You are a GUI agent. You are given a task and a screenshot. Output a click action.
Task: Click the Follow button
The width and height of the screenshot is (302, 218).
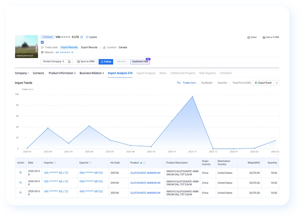pyautogui.click(x=106, y=62)
